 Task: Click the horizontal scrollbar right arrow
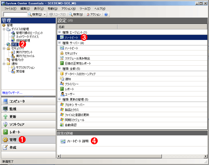coord(206,156)
